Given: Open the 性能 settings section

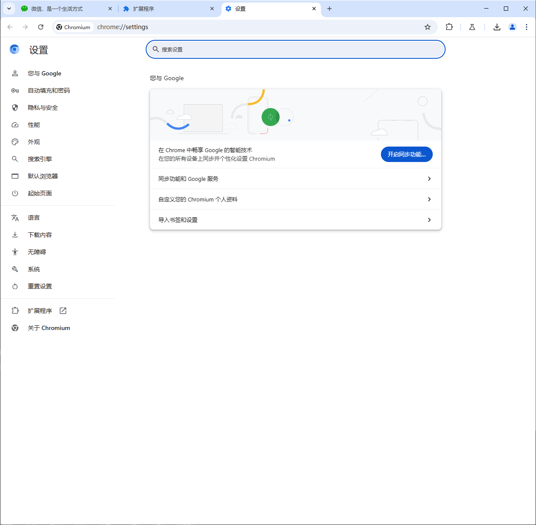Looking at the screenshot, I should pos(34,125).
